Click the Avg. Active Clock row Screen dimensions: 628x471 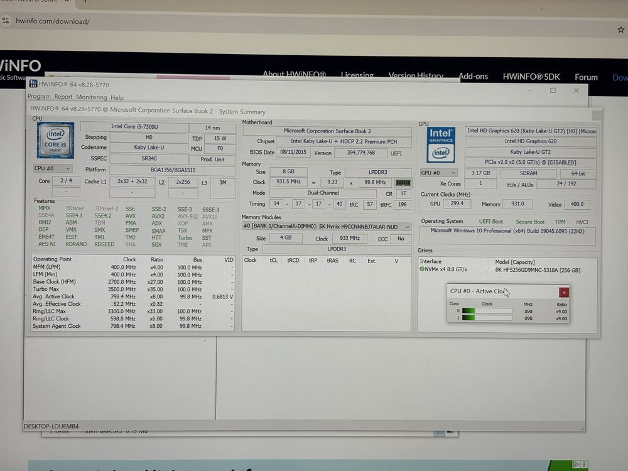click(x=133, y=297)
